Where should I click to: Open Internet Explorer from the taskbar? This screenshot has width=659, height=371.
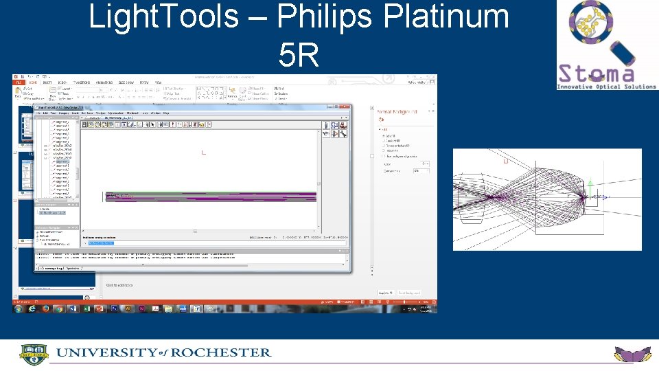[x=32, y=308]
